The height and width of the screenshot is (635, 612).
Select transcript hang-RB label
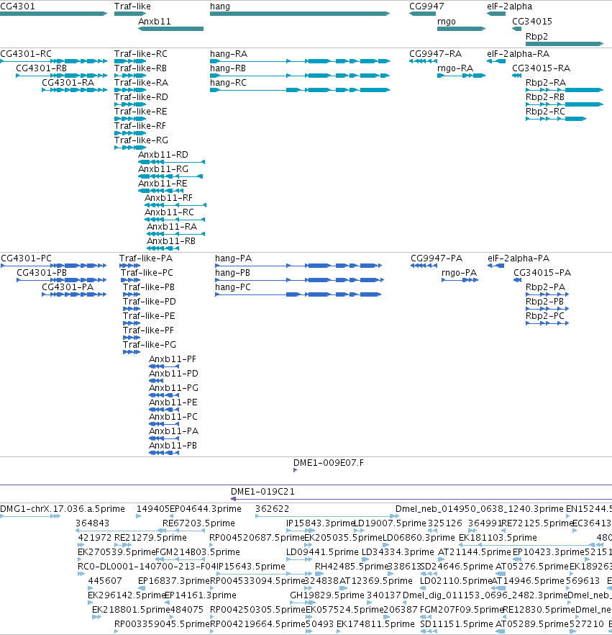[228, 68]
